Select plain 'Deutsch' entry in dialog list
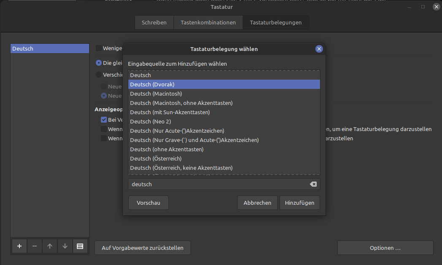442x265 pixels. click(x=224, y=75)
